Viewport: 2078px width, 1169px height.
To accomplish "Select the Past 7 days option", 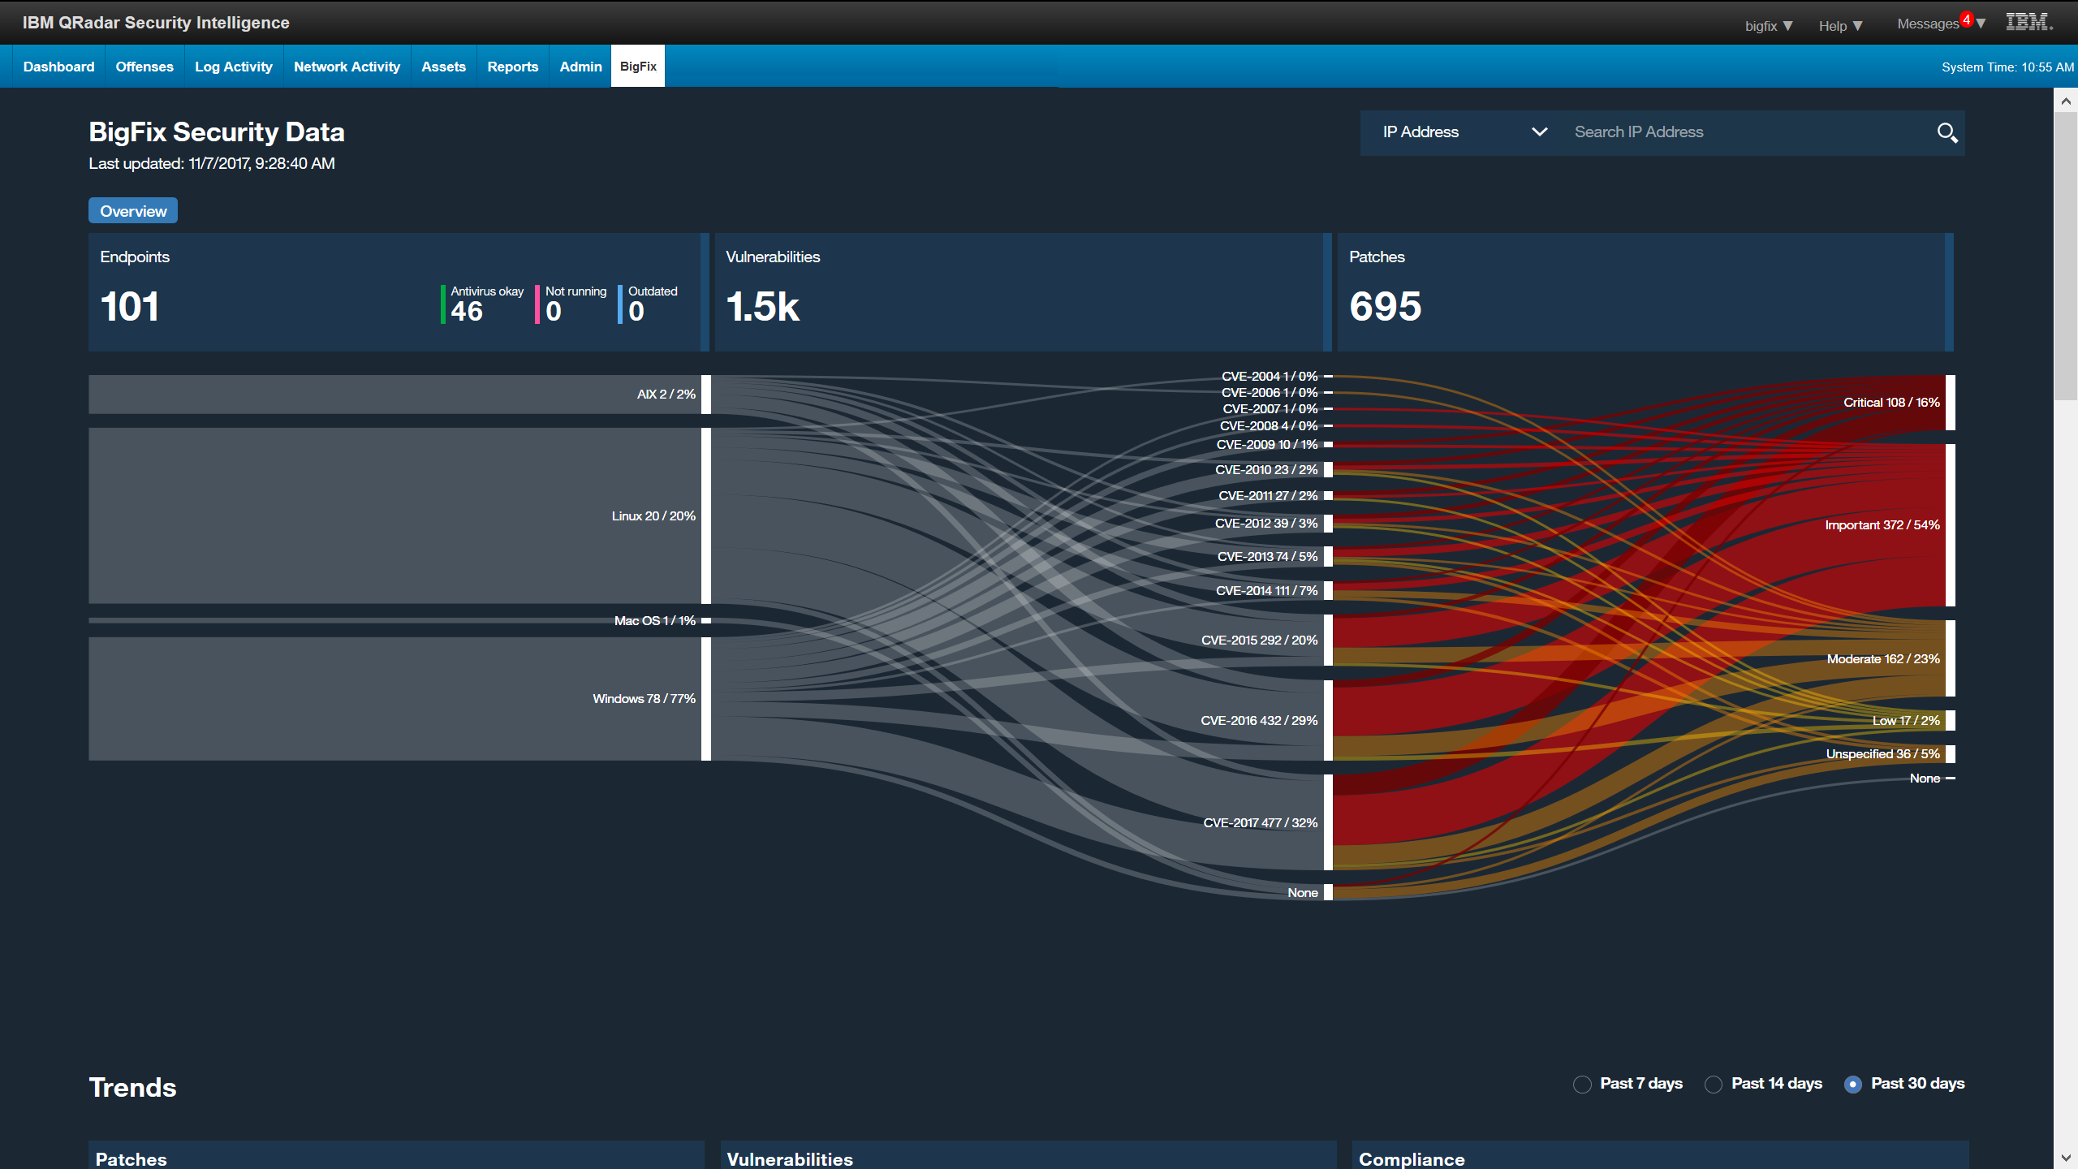I will (1582, 1084).
